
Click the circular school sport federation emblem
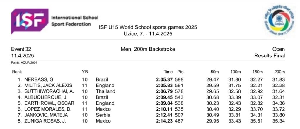[279, 20]
